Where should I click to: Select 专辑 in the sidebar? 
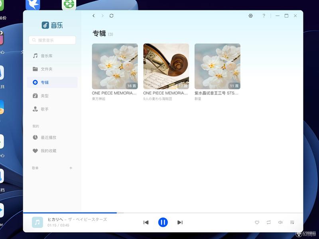click(x=52, y=82)
